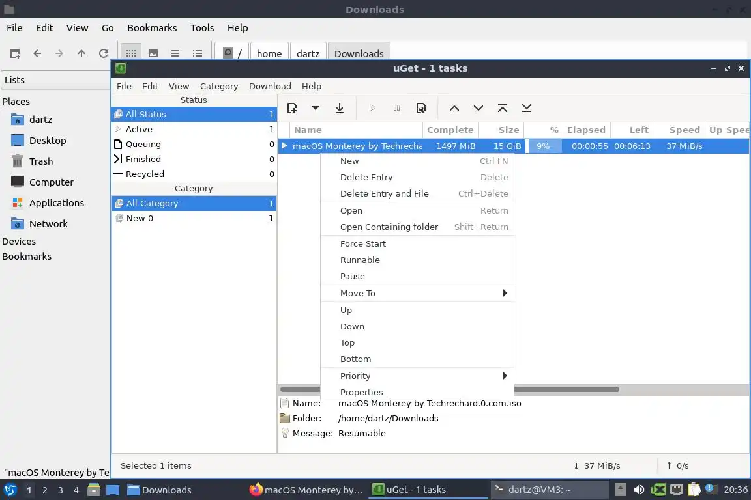
Task: Select Queuing status row
Action: pos(194,144)
